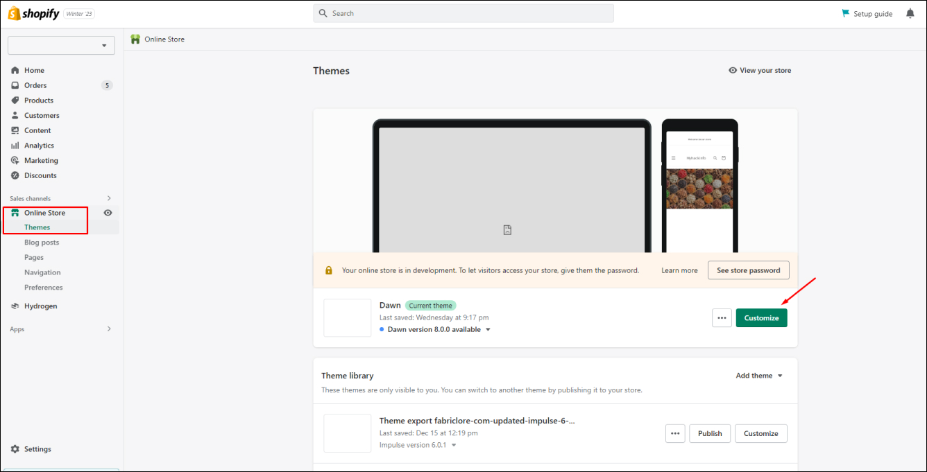The height and width of the screenshot is (472, 927).
Task: Open Navigation under Online Store
Action: (42, 272)
